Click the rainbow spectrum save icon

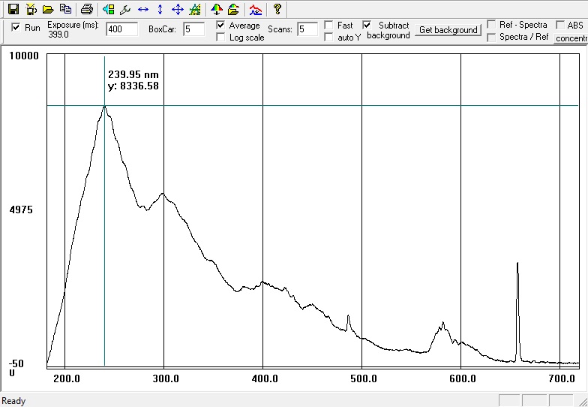tap(216, 9)
